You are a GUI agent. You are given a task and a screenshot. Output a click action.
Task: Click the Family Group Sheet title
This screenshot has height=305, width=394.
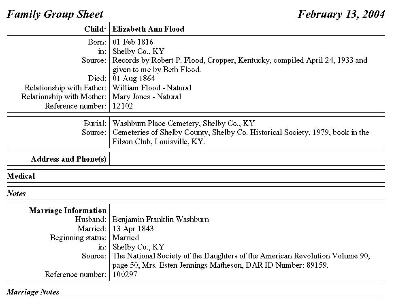55,15
